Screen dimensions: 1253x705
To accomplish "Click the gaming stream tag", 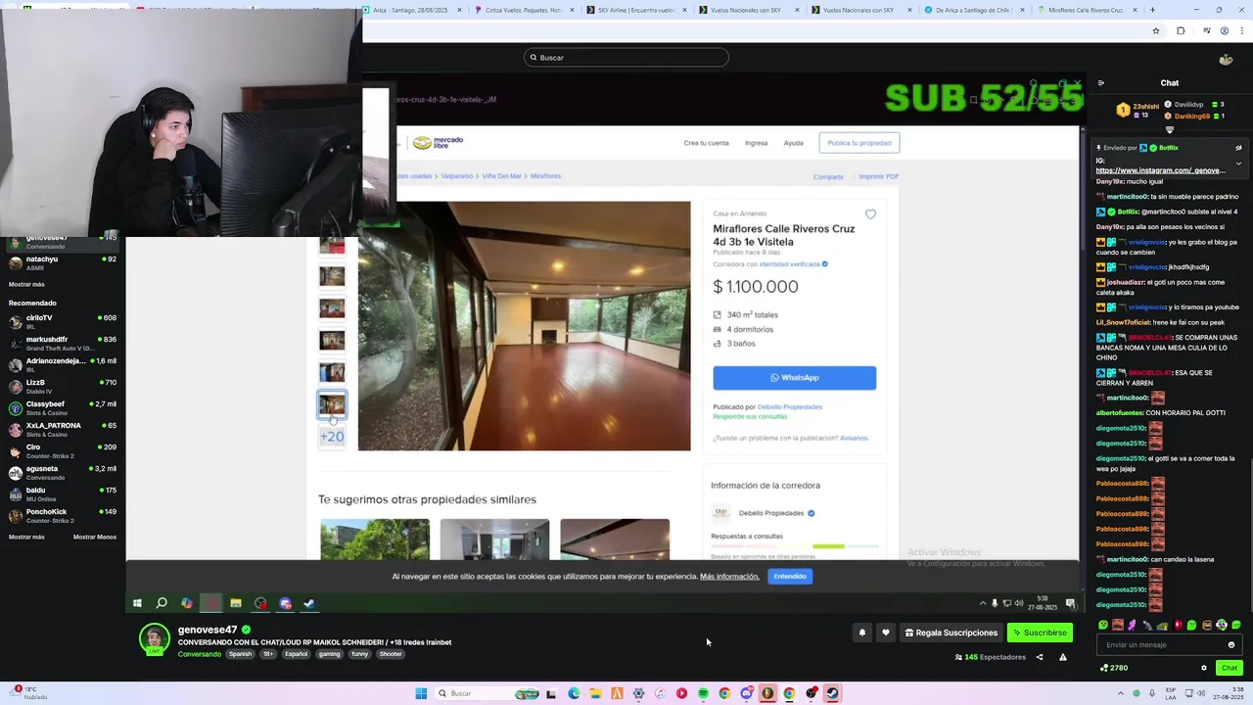I will [329, 654].
